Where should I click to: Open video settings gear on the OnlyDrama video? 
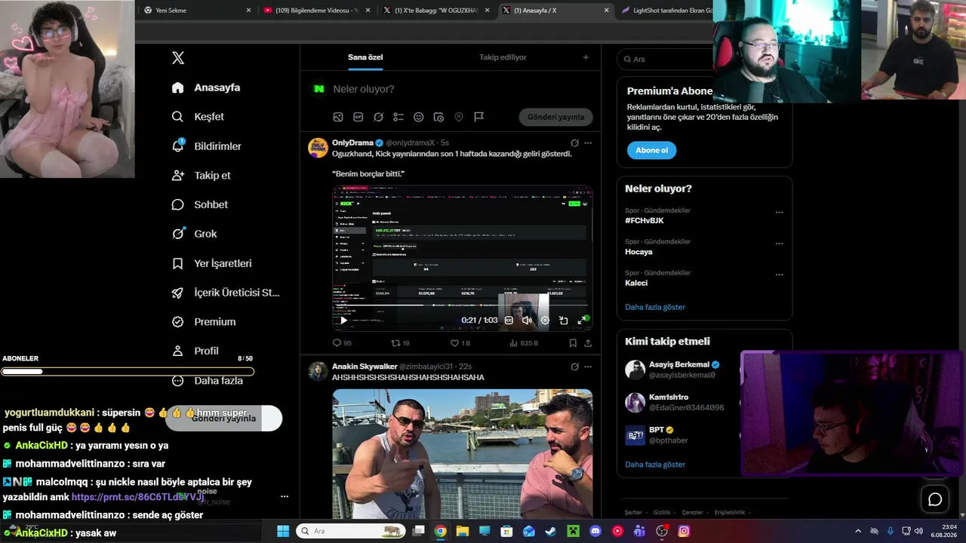pos(545,321)
